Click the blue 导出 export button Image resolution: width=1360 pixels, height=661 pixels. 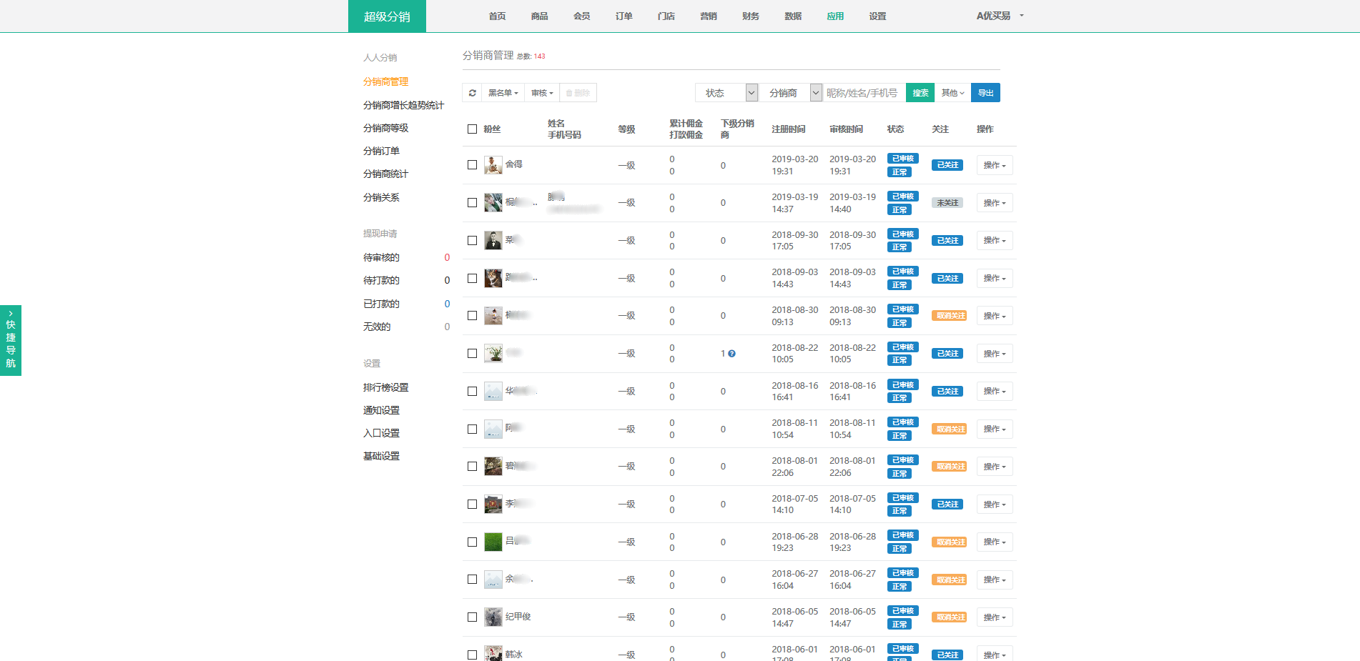coord(985,93)
